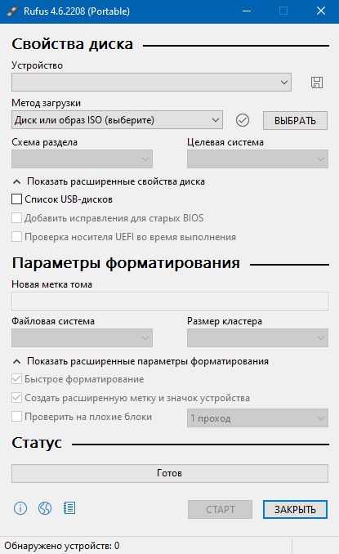Enable the Список USB-дисков checkbox
Viewport: 339px width, 554px height.
point(16,199)
